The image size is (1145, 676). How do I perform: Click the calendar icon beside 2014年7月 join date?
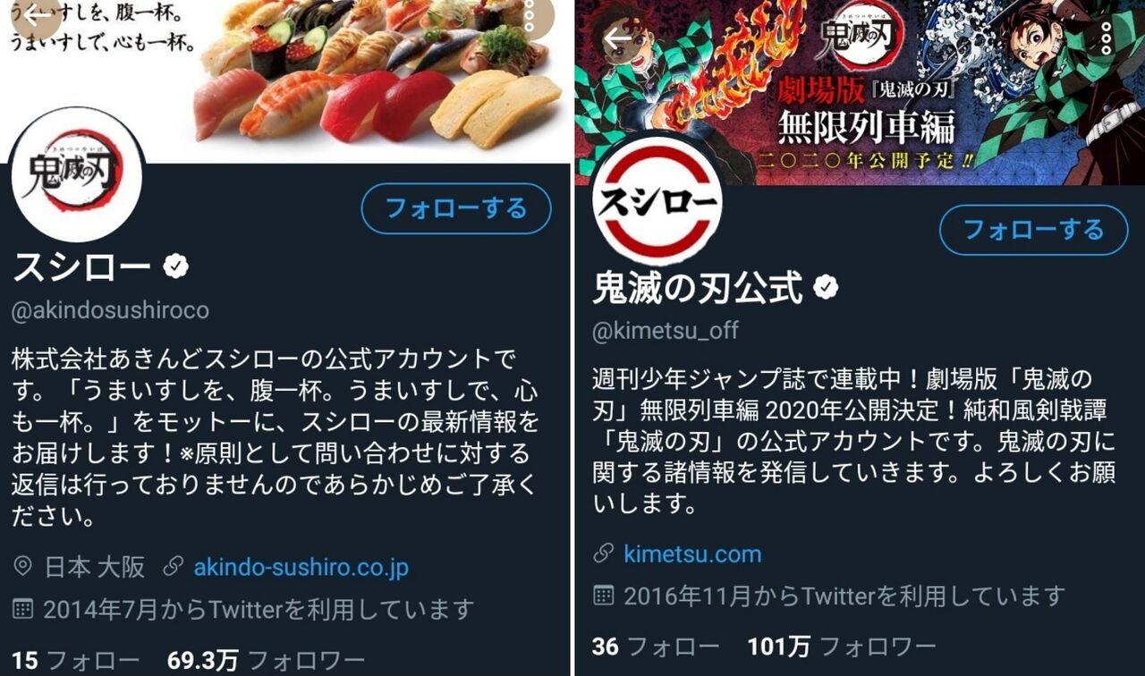click(23, 609)
